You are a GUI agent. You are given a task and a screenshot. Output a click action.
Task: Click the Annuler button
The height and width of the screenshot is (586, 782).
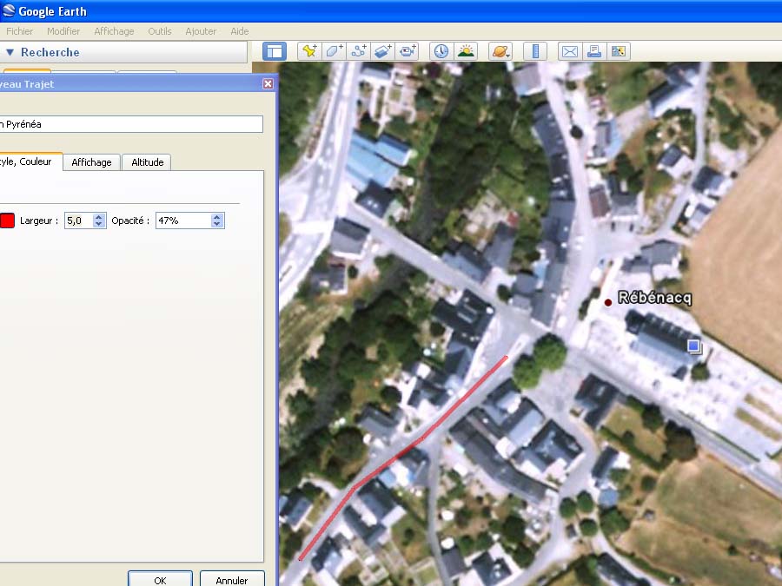click(x=232, y=580)
